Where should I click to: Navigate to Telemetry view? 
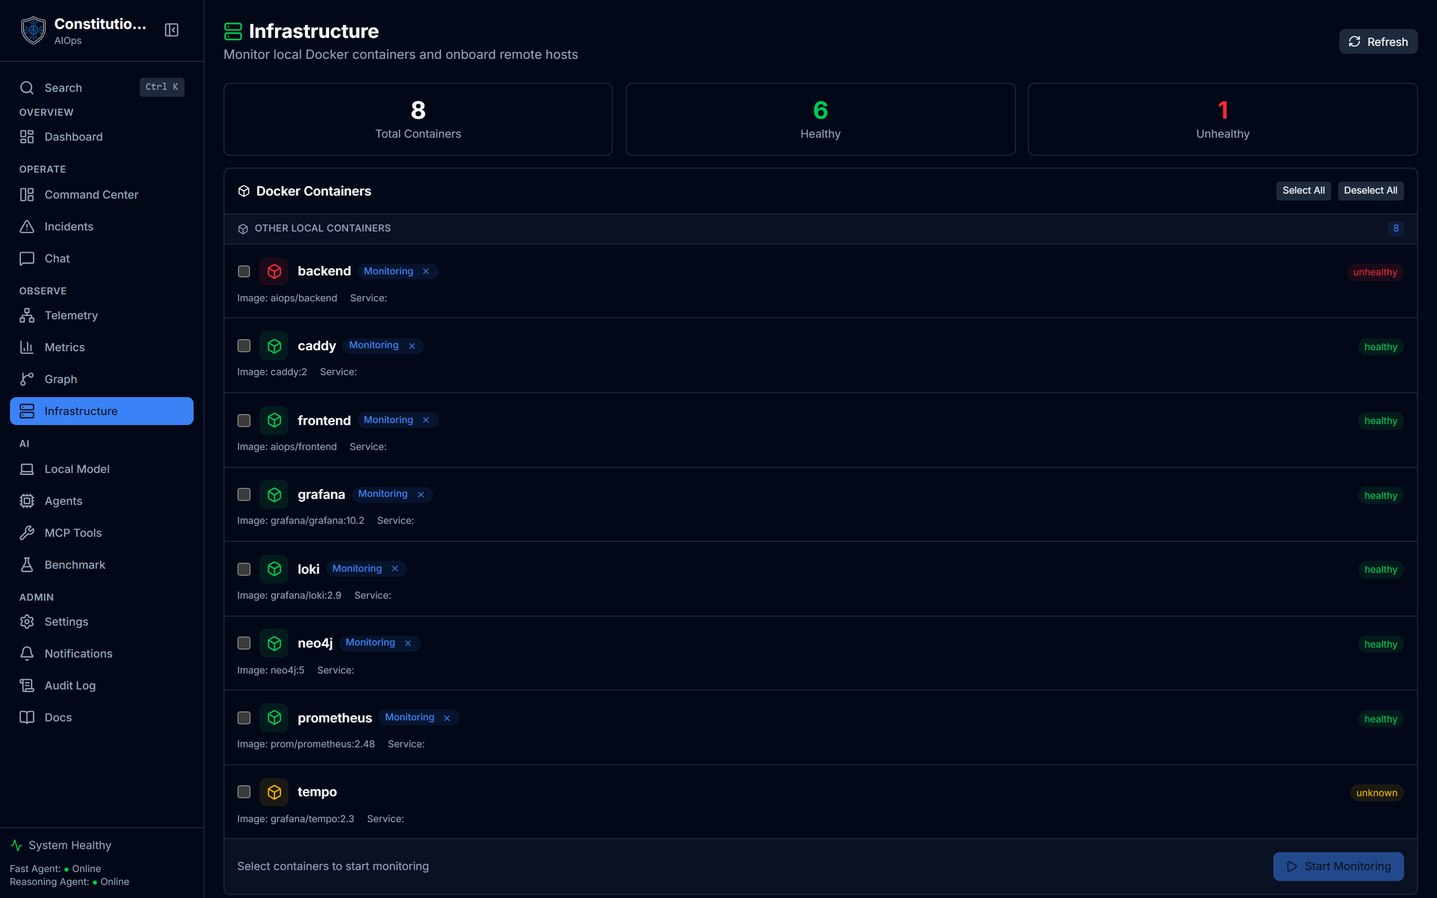102,315
